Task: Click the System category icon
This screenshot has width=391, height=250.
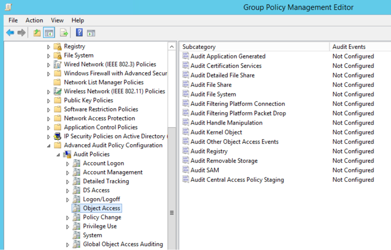Action: (x=76, y=235)
